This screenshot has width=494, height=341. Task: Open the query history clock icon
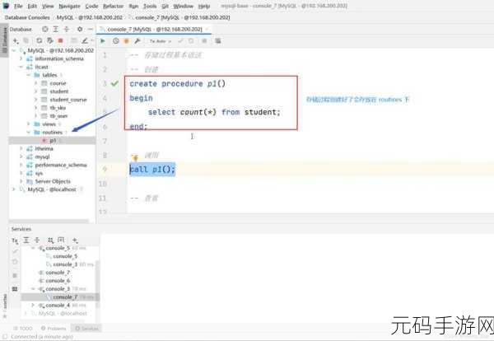(115, 41)
